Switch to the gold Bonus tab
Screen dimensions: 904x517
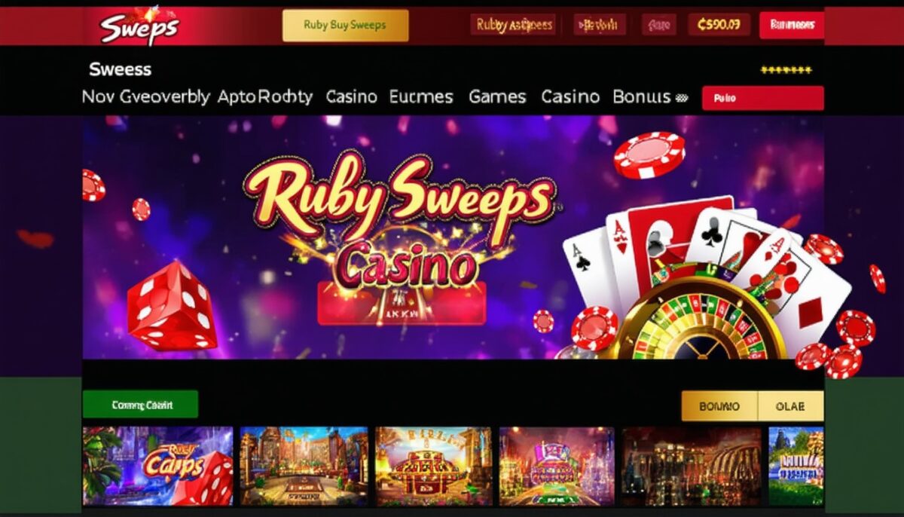[x=719, y=406]
